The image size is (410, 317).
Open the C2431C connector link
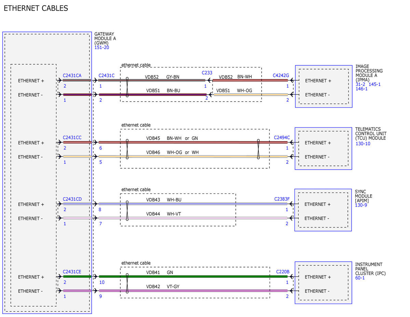click(106, 76)
